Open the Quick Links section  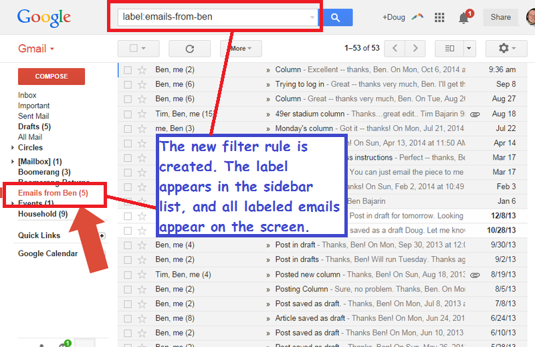tap(39, 235)
